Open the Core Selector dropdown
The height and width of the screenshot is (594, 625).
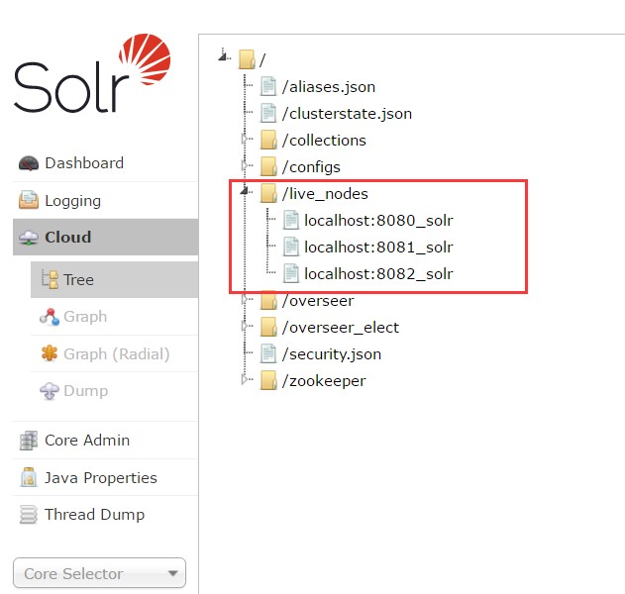(x=99, y=573)
